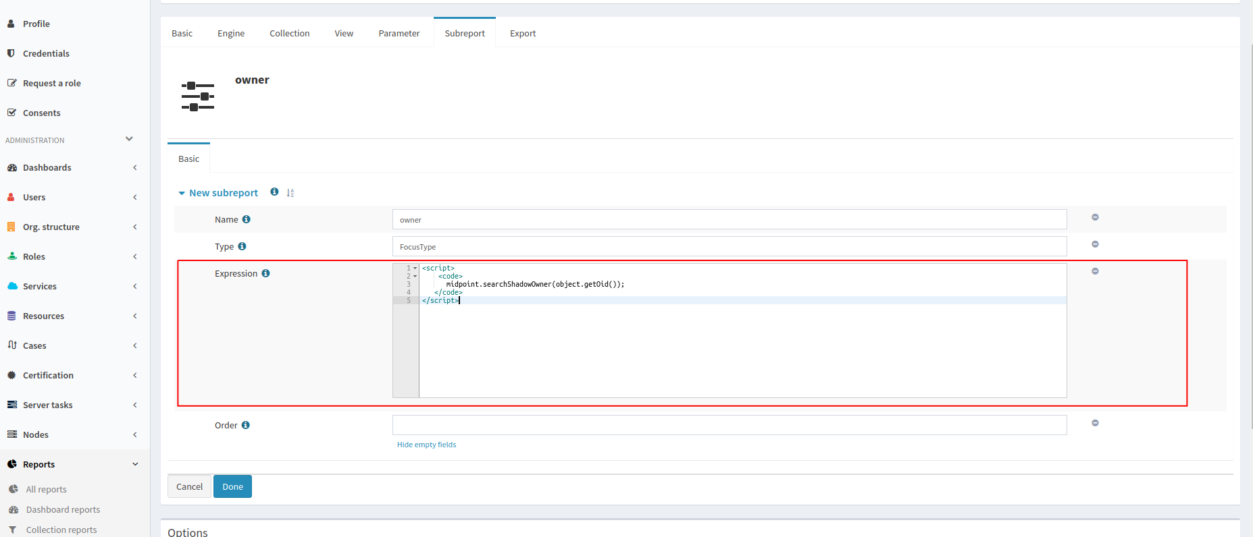The width and height of the screenshot is (1253, 537).
Task: Open the View tab
Action: [344, 33]
